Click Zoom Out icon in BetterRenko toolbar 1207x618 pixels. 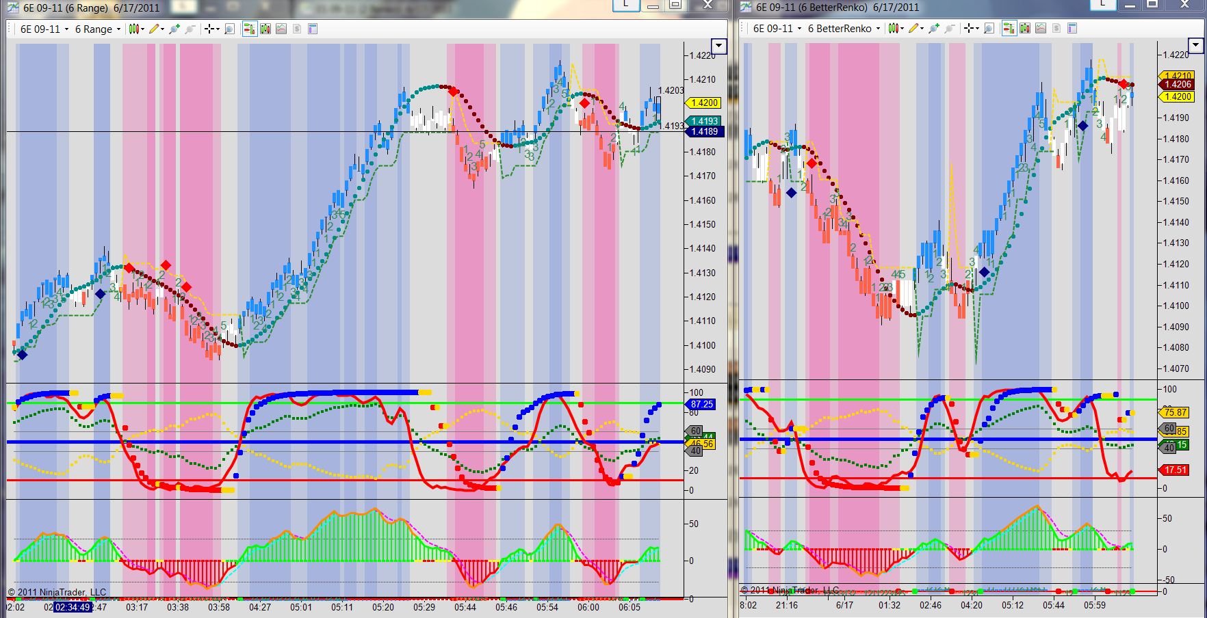click(949, 29)
